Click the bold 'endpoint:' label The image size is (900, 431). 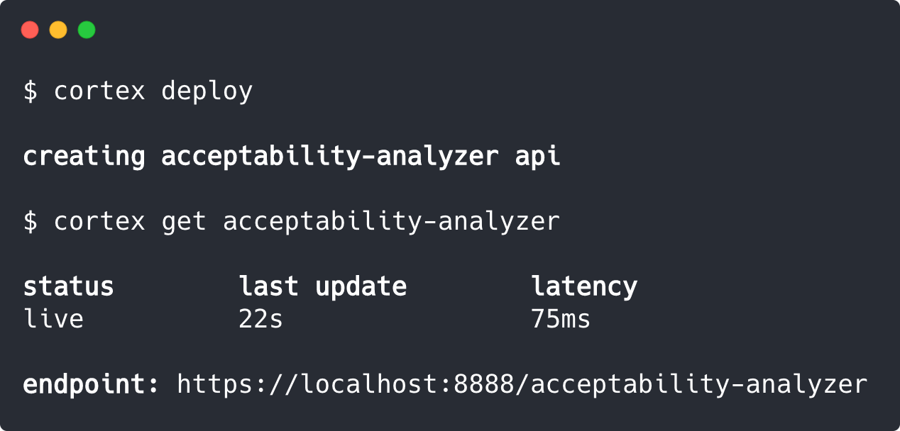[92, 384]
